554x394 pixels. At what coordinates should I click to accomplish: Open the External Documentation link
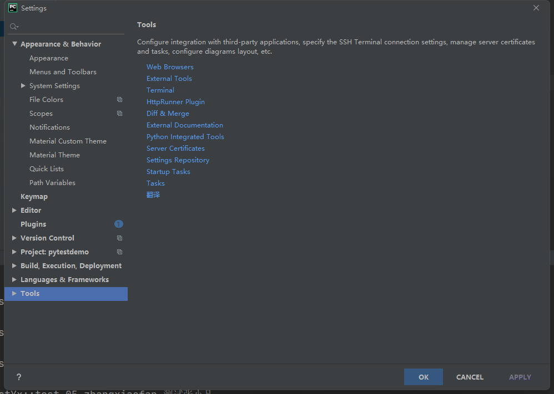tap(185, 125)
